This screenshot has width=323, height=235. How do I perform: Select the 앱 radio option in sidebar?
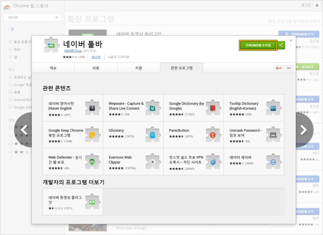pos(10,57)
